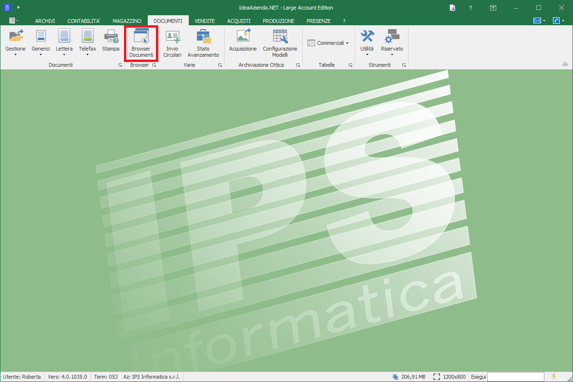Switch to the ARCHIVI tab
Screen dimensions: 573x382
tap(45, 21)
